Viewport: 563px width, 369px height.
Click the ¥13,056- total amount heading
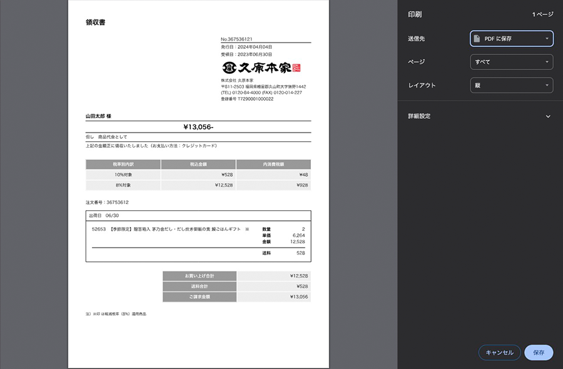pos(198,126)
